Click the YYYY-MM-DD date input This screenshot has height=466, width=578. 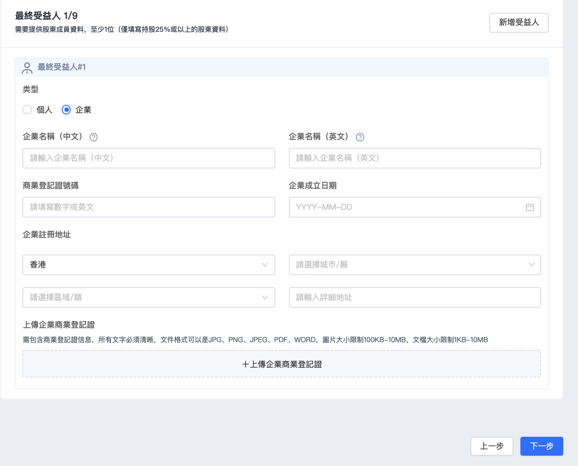[x=415, y=207]
